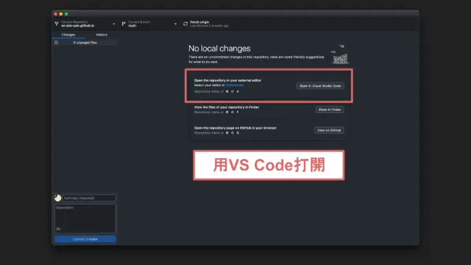
Task: Click 'Open the repository in your external editor' text
Action: pyautogui.click(x=228, y=81)
